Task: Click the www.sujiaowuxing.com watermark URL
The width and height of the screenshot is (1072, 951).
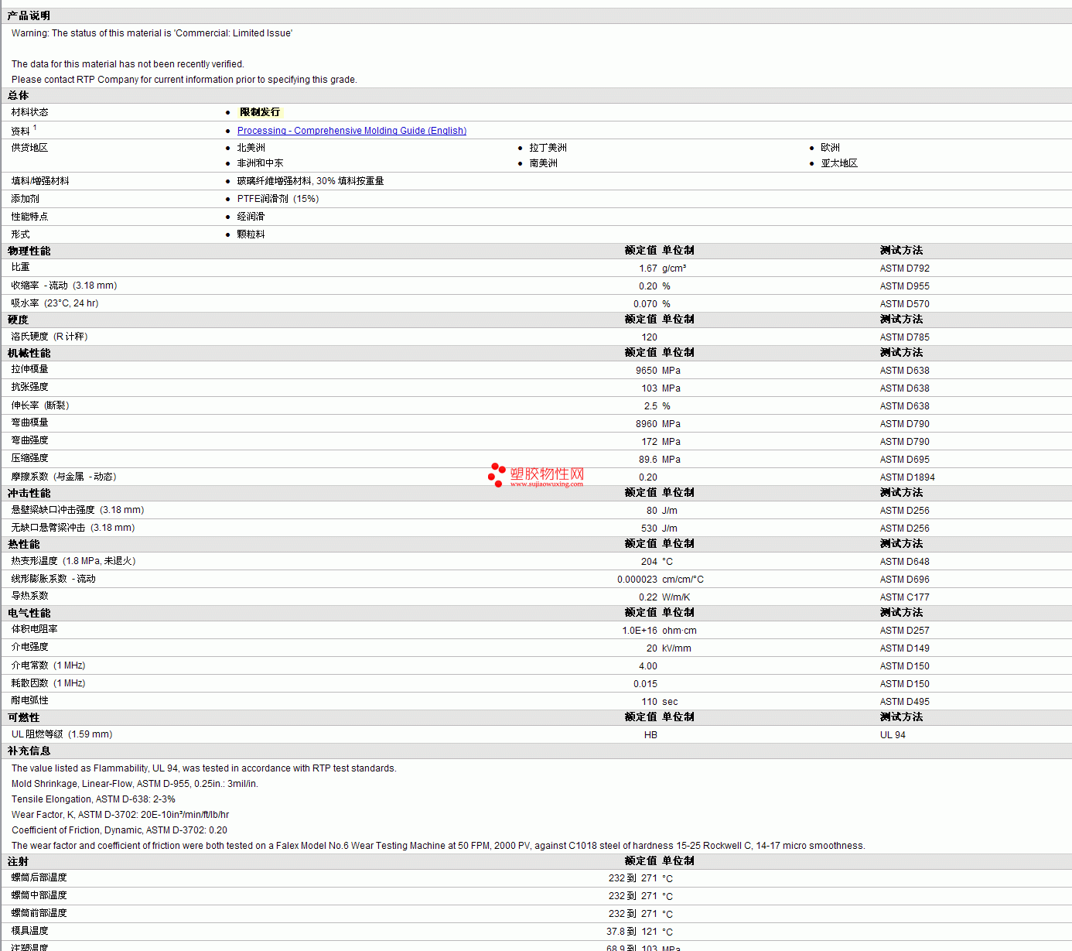Action: (x=547, y=484)
